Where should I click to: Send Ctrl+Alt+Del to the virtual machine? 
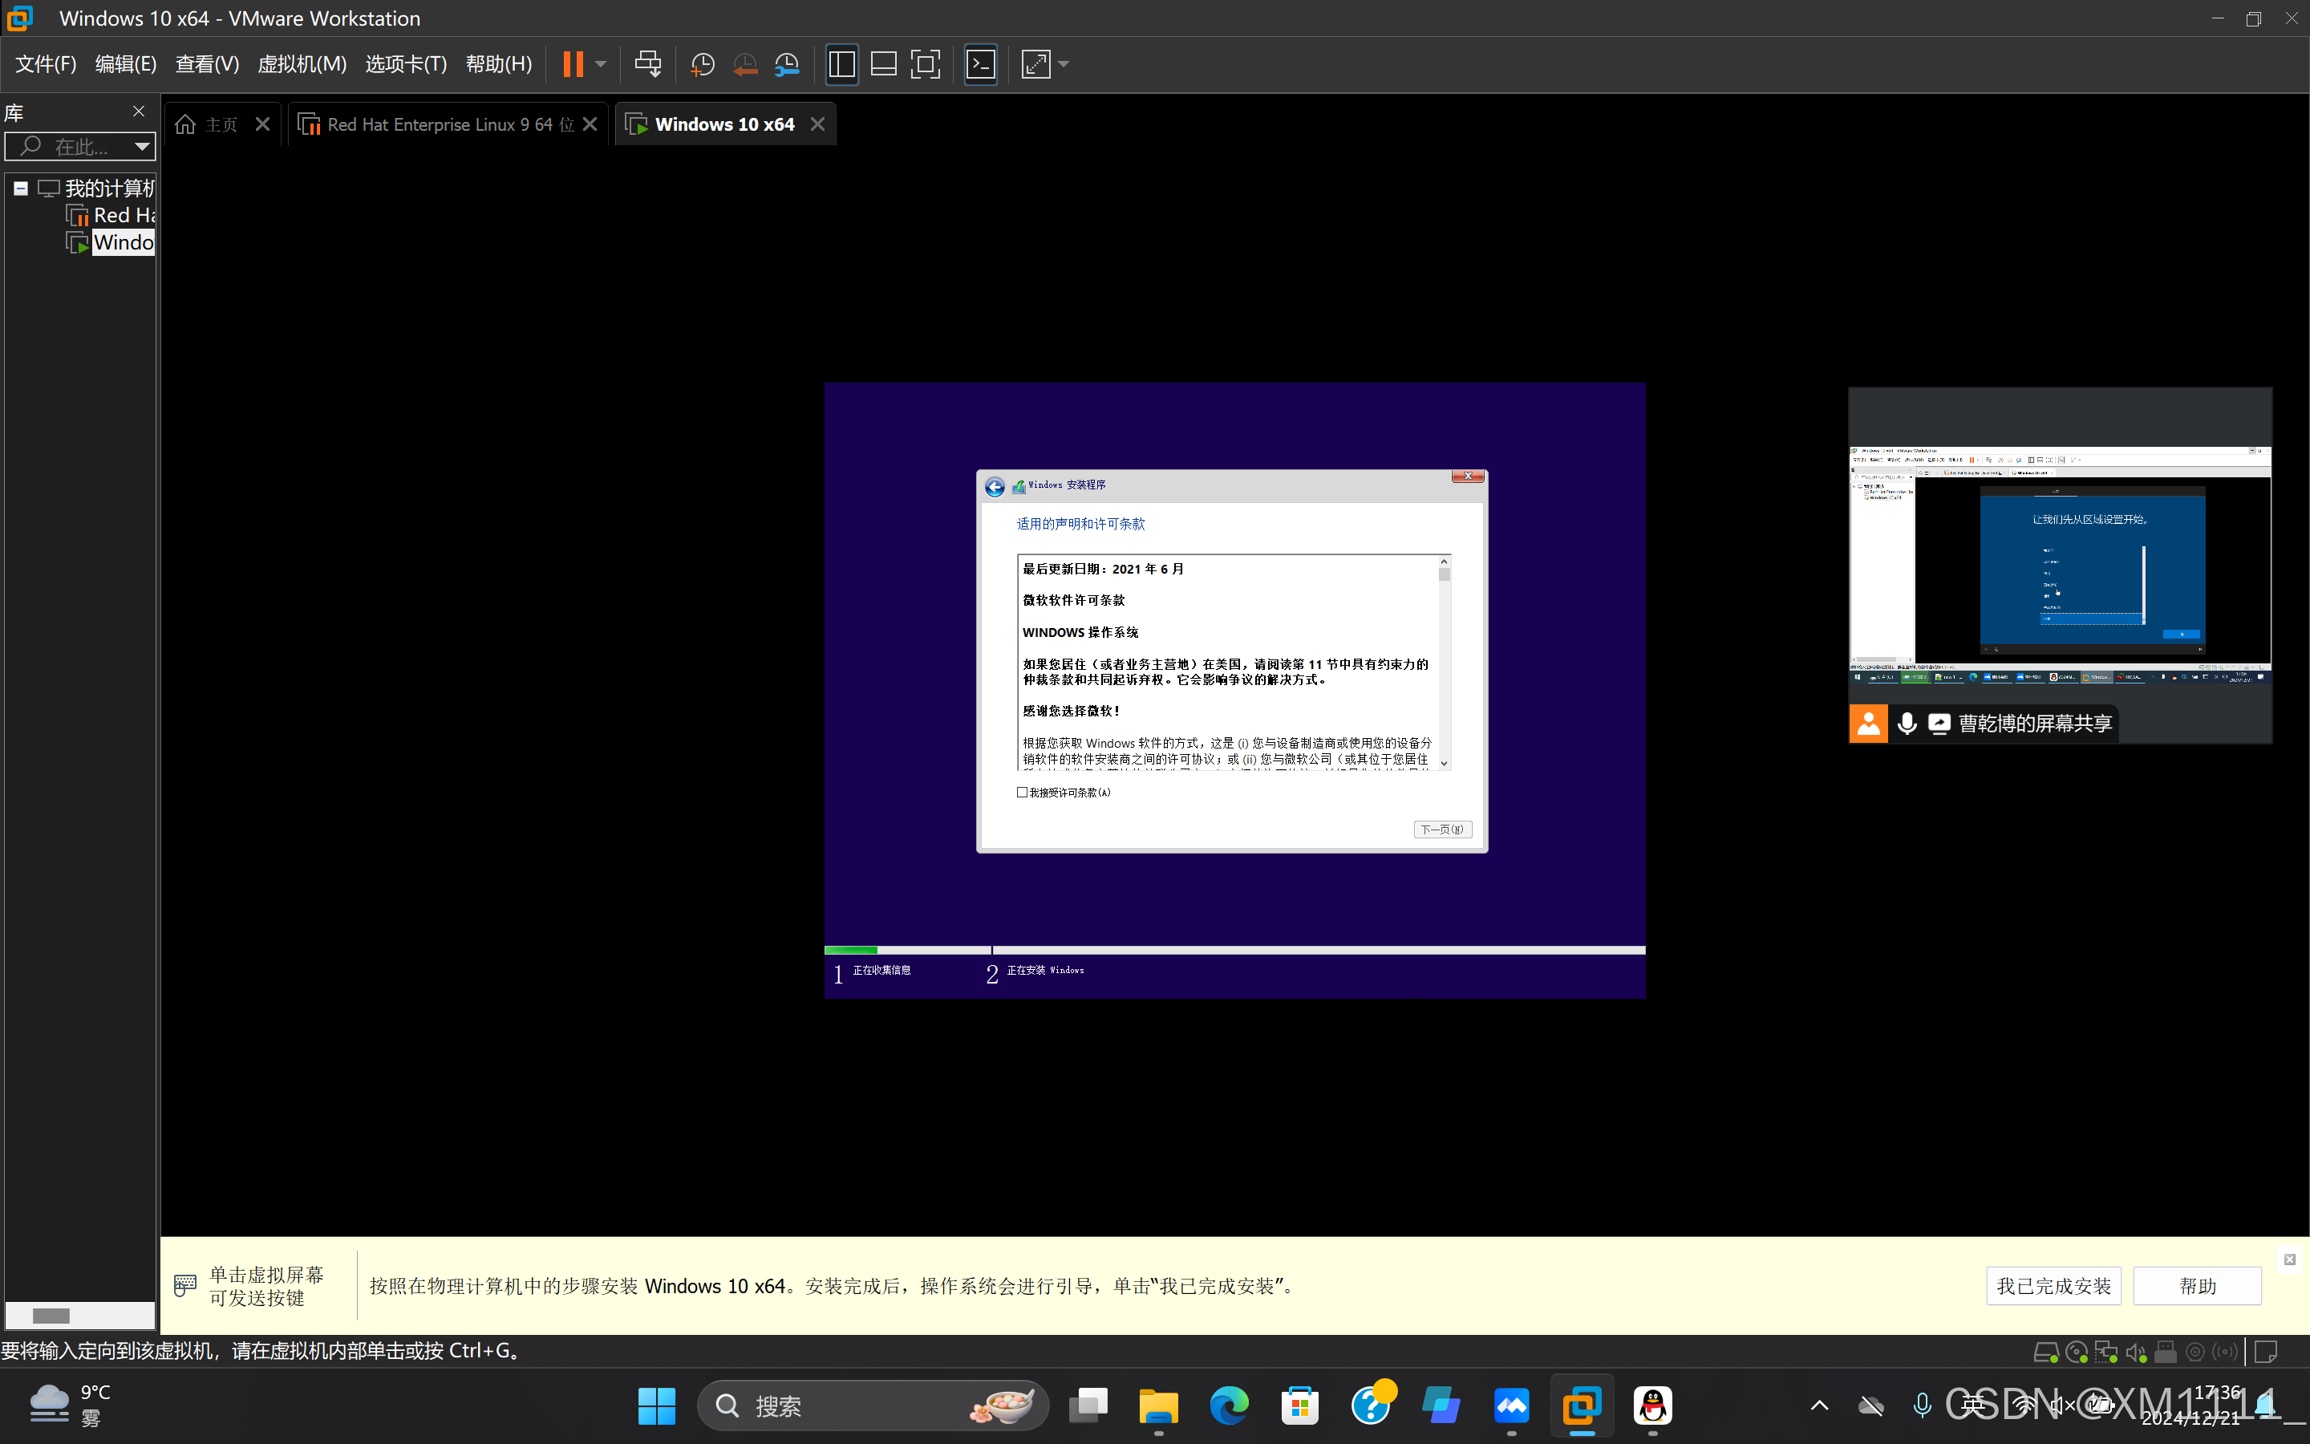pos(648,64)
